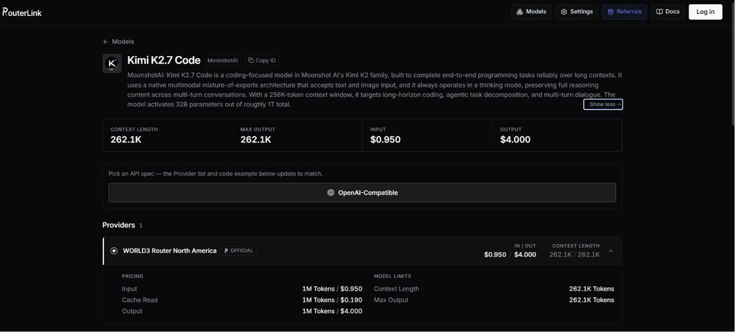Go back using the Models breadcrumb link

pyautogui.click(x=118, y=42)
